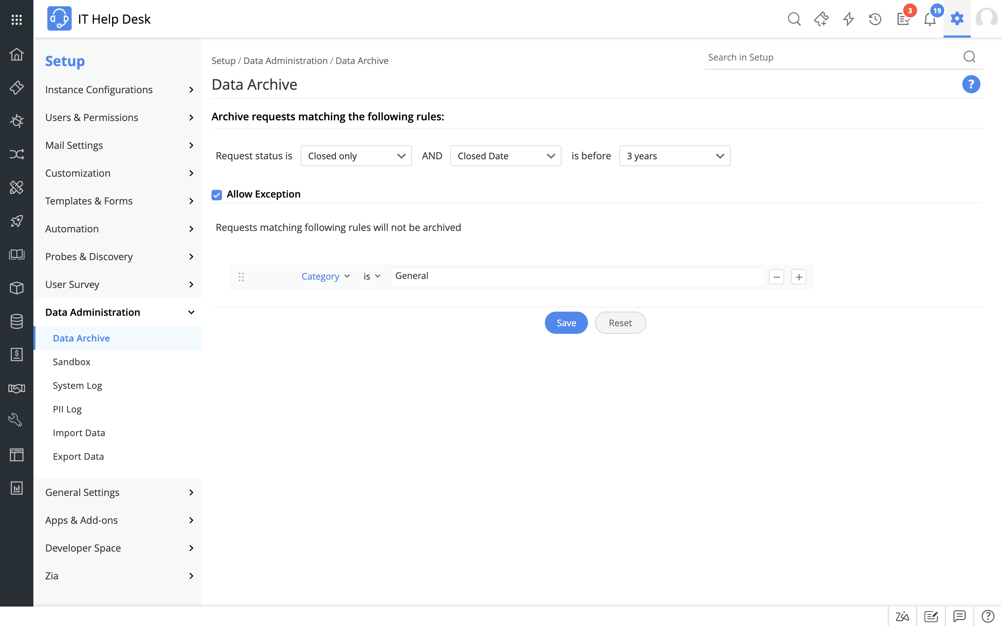Open the Closed only status dropdown

coord(356,156)
